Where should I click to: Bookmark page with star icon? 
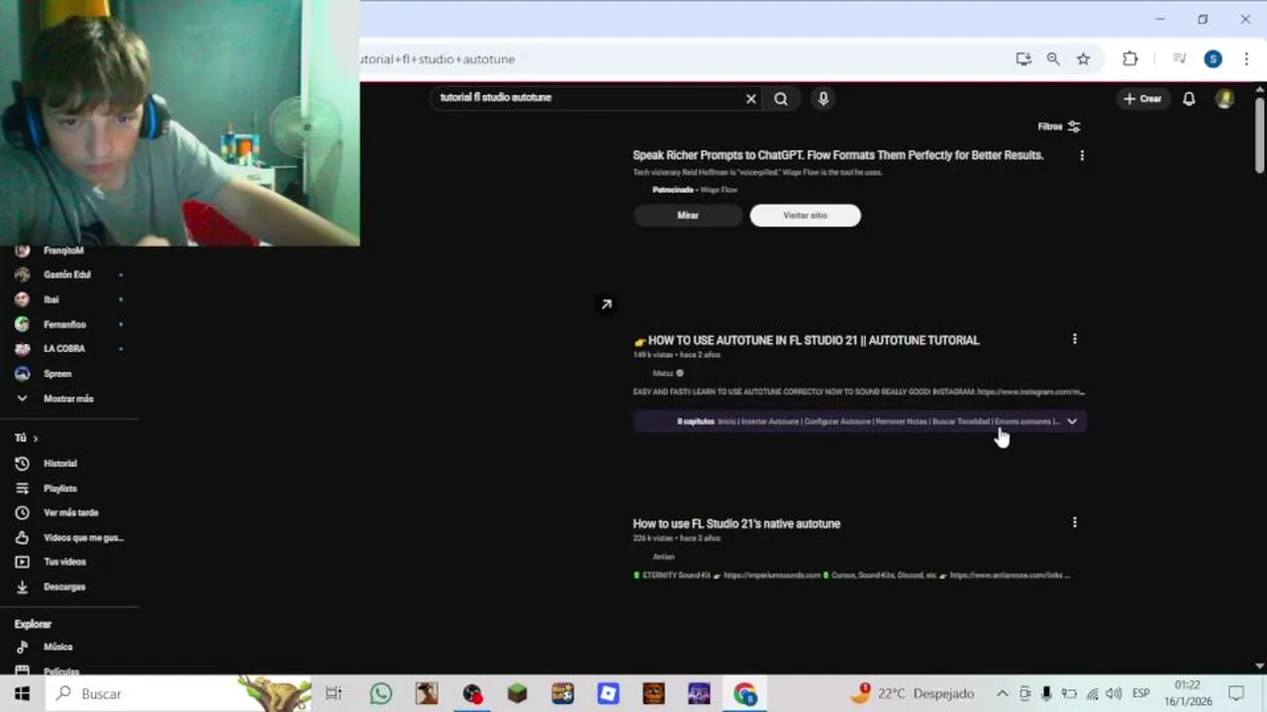point(1084,59)
